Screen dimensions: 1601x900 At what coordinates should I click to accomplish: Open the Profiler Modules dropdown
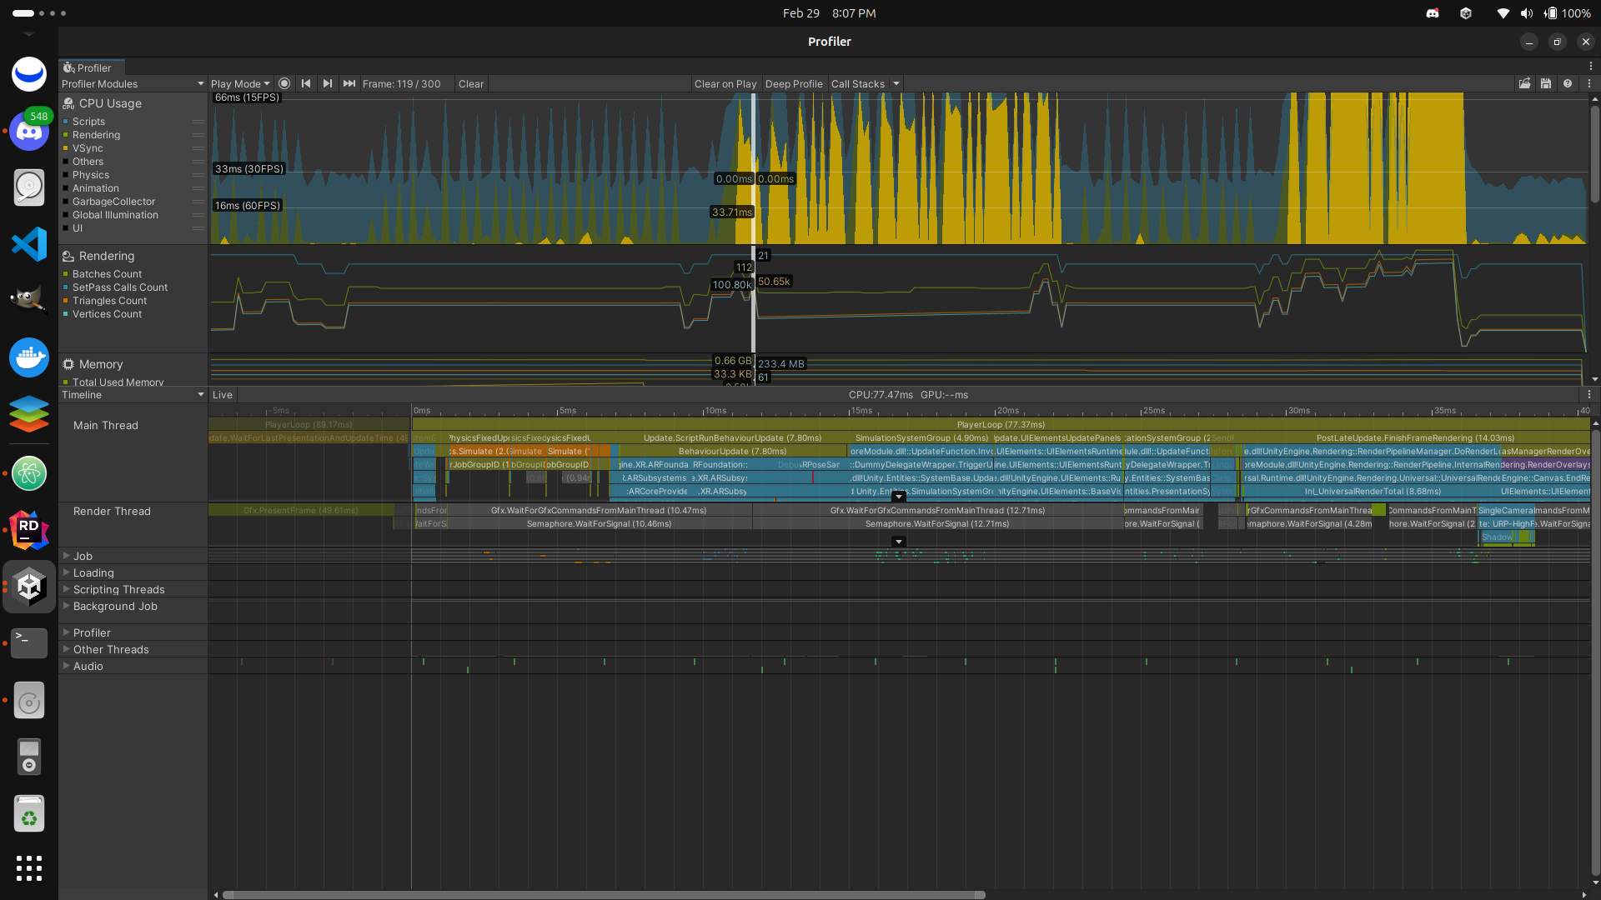pos(133,83)
